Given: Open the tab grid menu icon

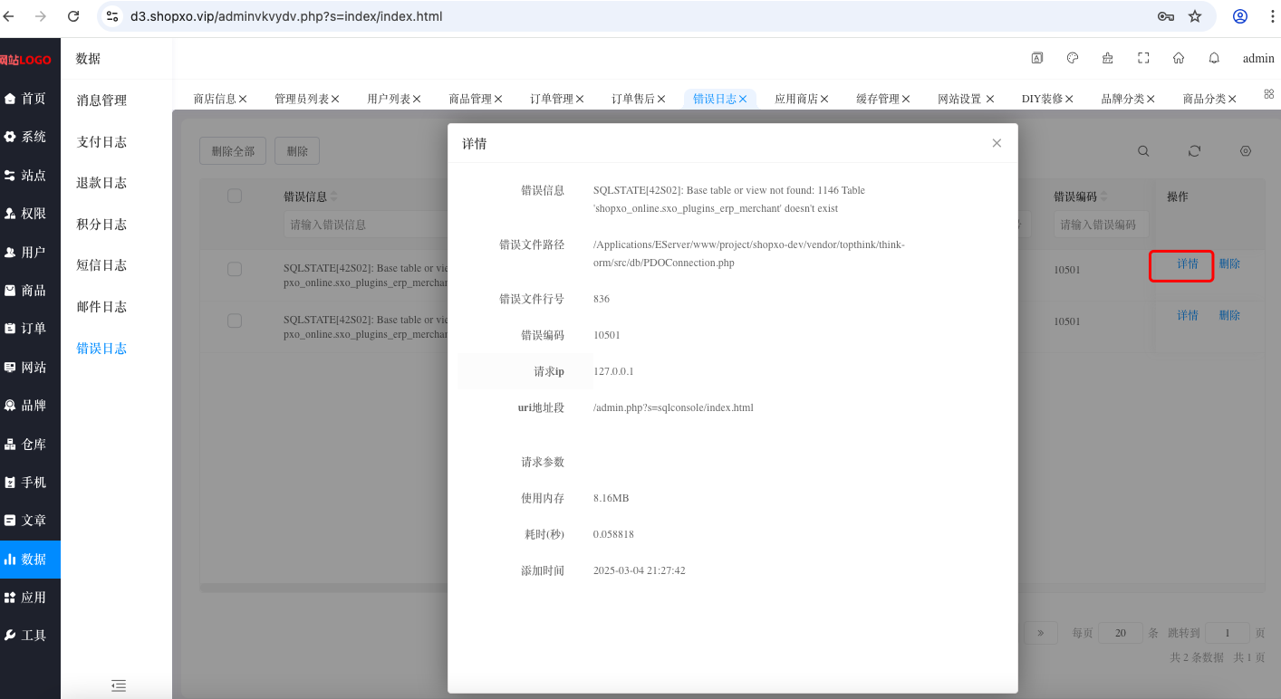Looking at the screenshot, I should tap(1268, 93).
